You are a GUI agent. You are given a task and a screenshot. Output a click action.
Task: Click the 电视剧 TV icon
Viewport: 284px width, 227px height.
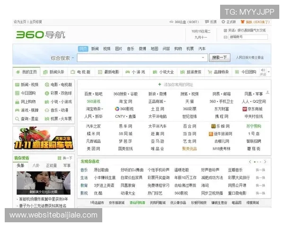[72, 72]
